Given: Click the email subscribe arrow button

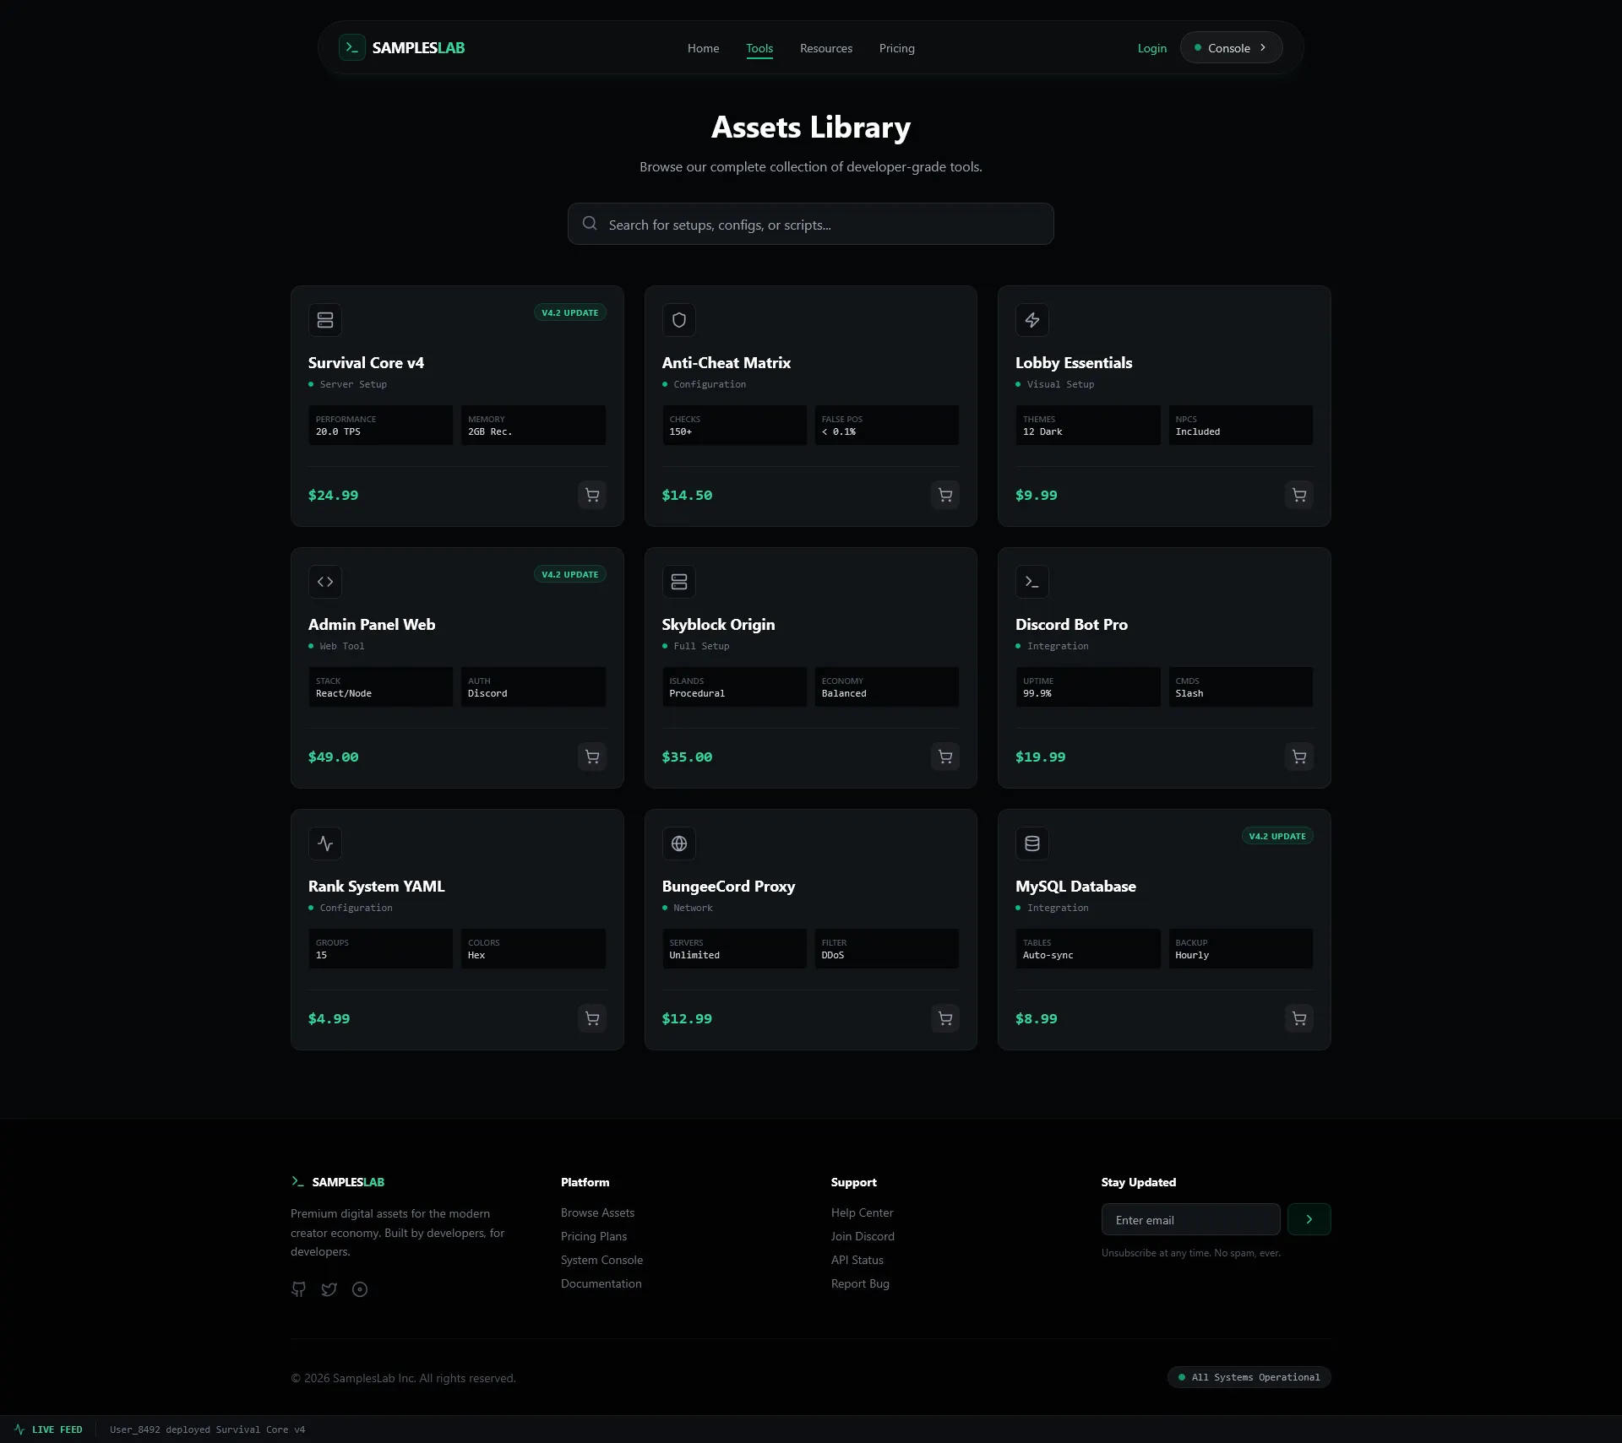Looking at the screenshot, I should point(1309,1219).
